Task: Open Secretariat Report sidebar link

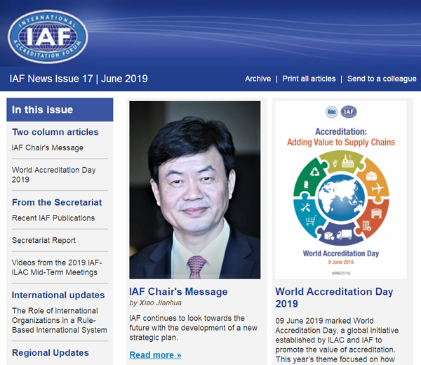Action: 44,240
